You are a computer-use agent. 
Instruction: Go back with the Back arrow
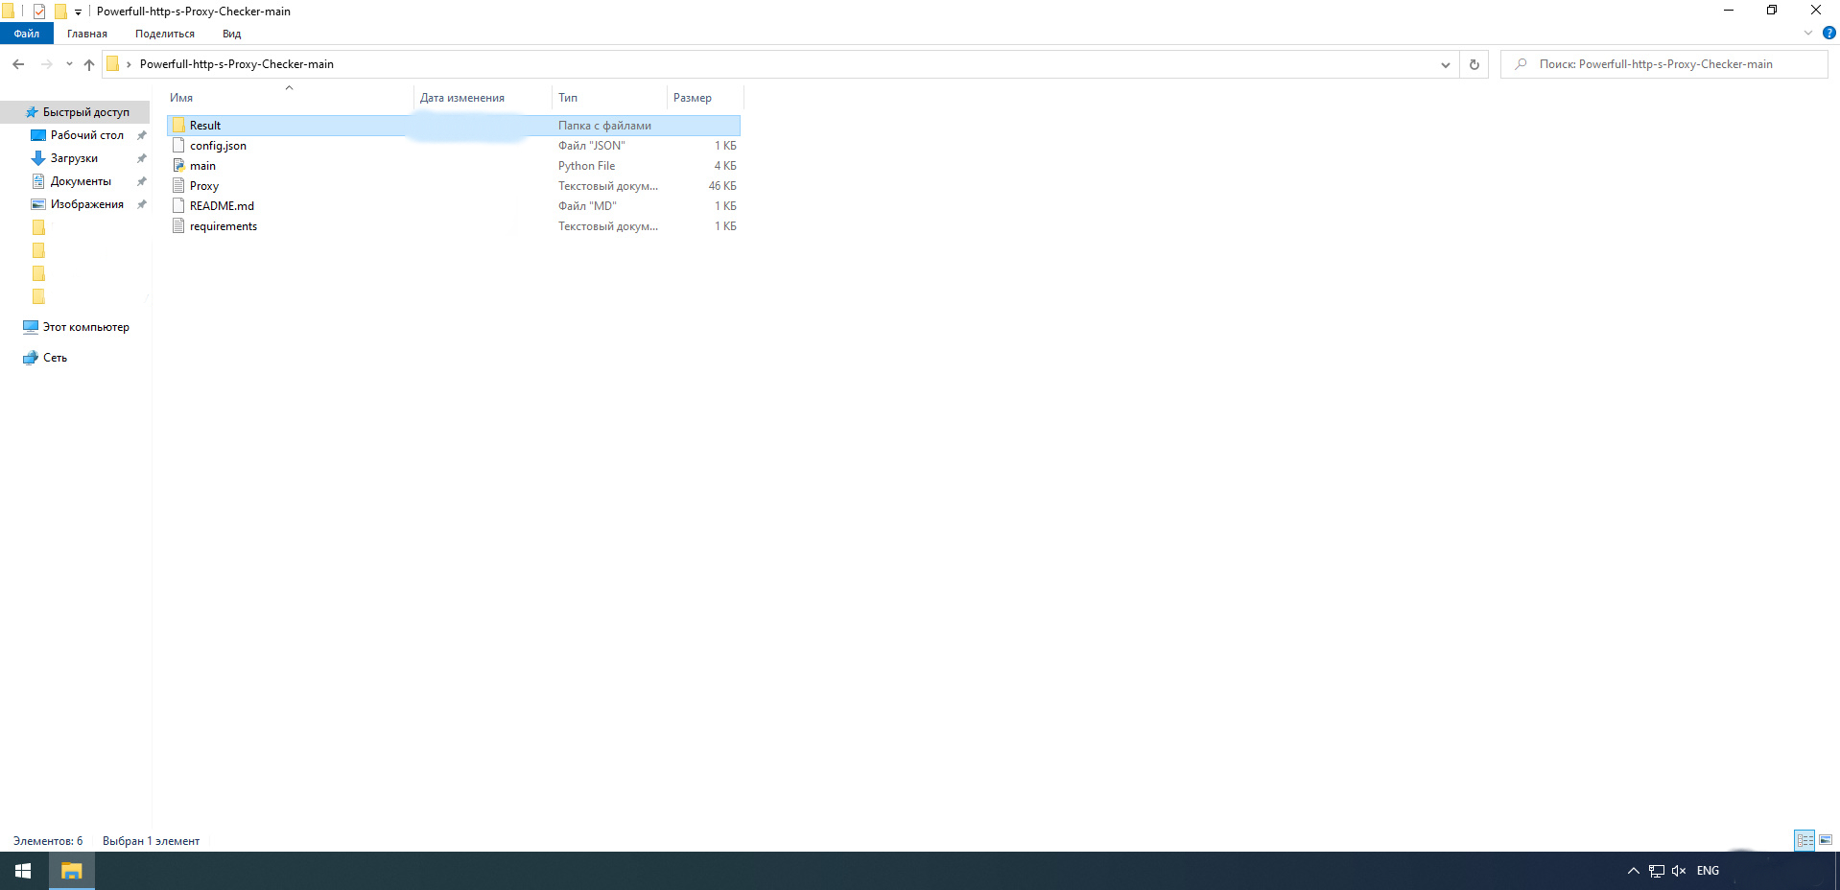(x=18, y=64)
